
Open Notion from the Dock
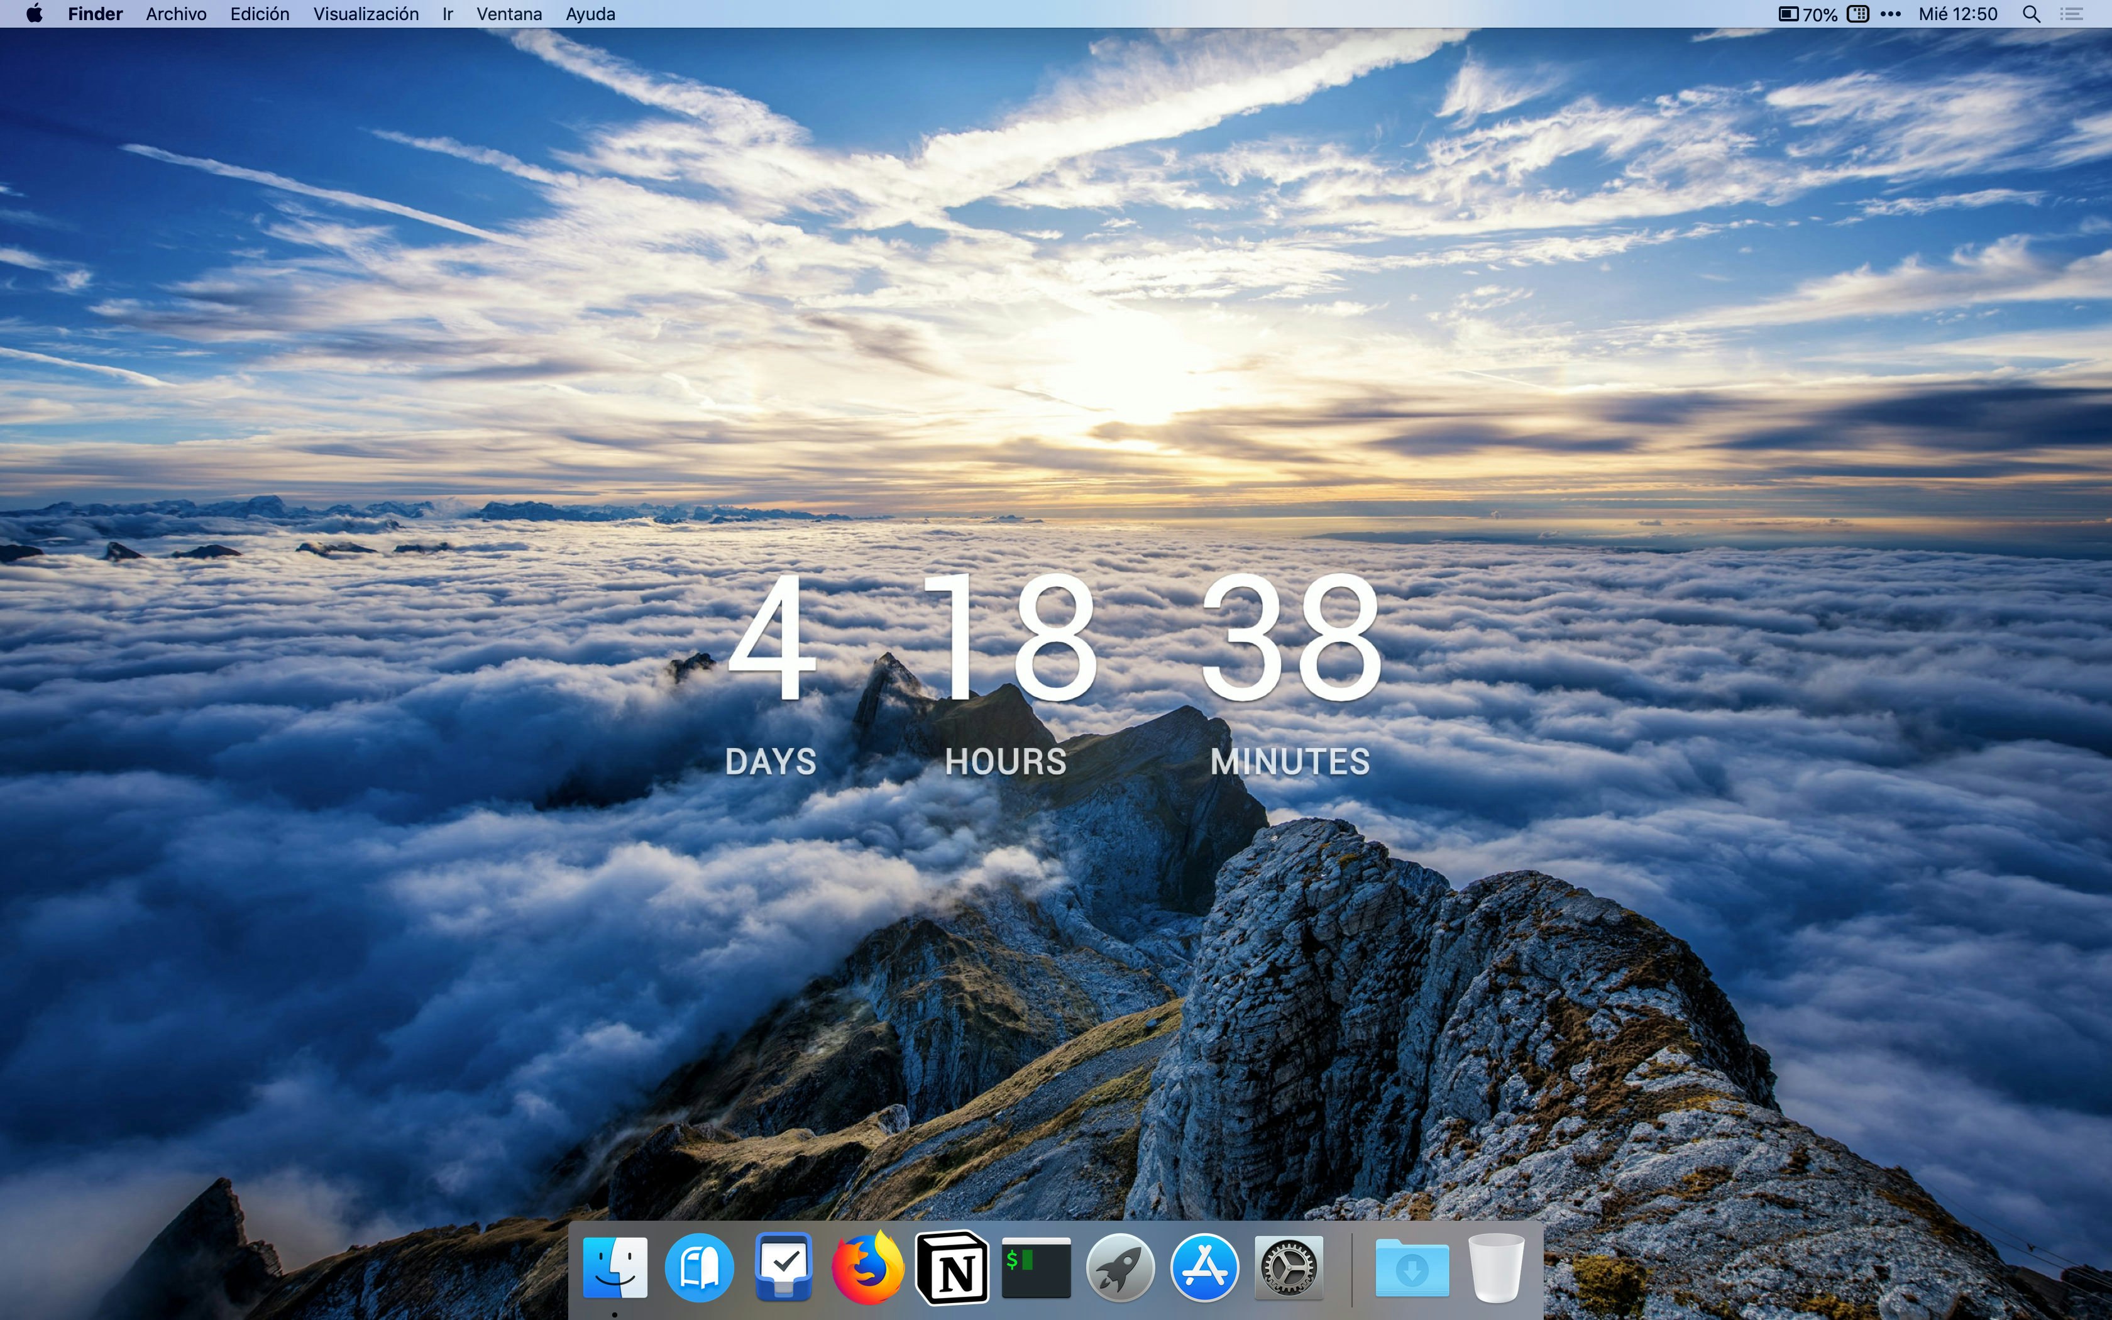[x=951, y=1268]
